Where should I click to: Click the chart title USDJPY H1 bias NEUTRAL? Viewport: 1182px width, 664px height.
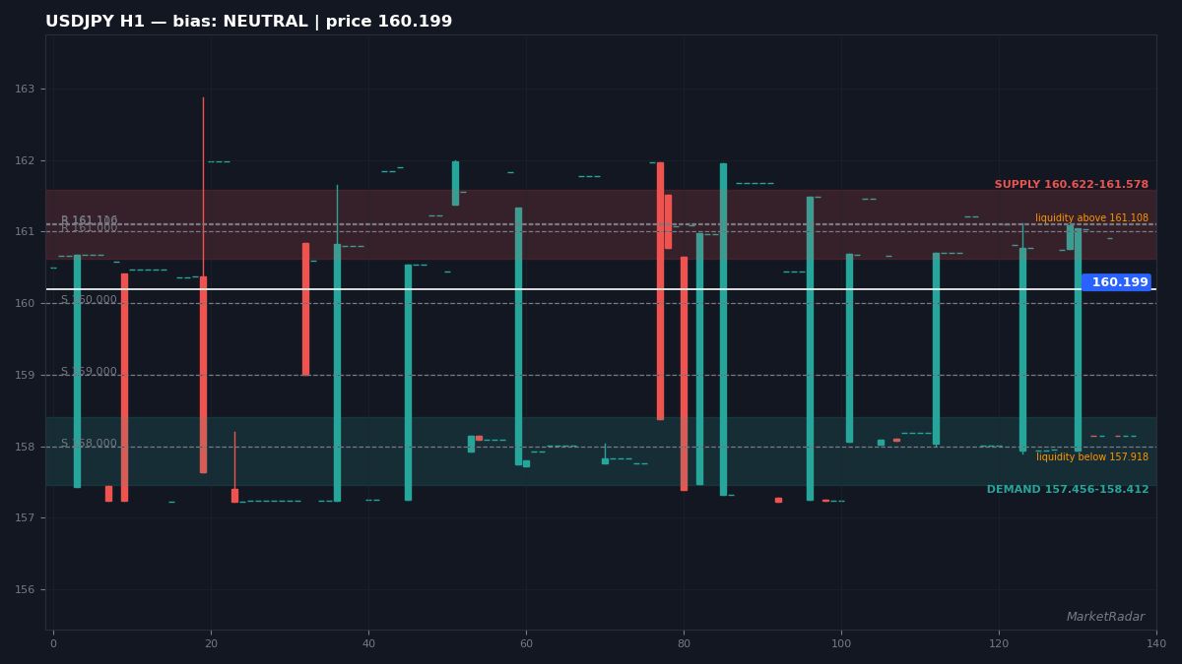249,22
